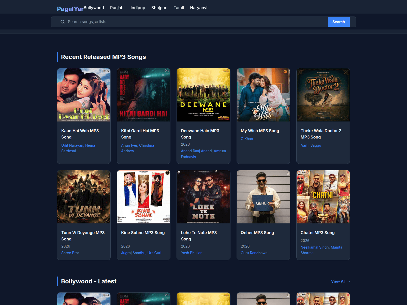Open Lohe Te Note MP3 Song title
This screenshot has width=407, height=305.
point(199,236)
